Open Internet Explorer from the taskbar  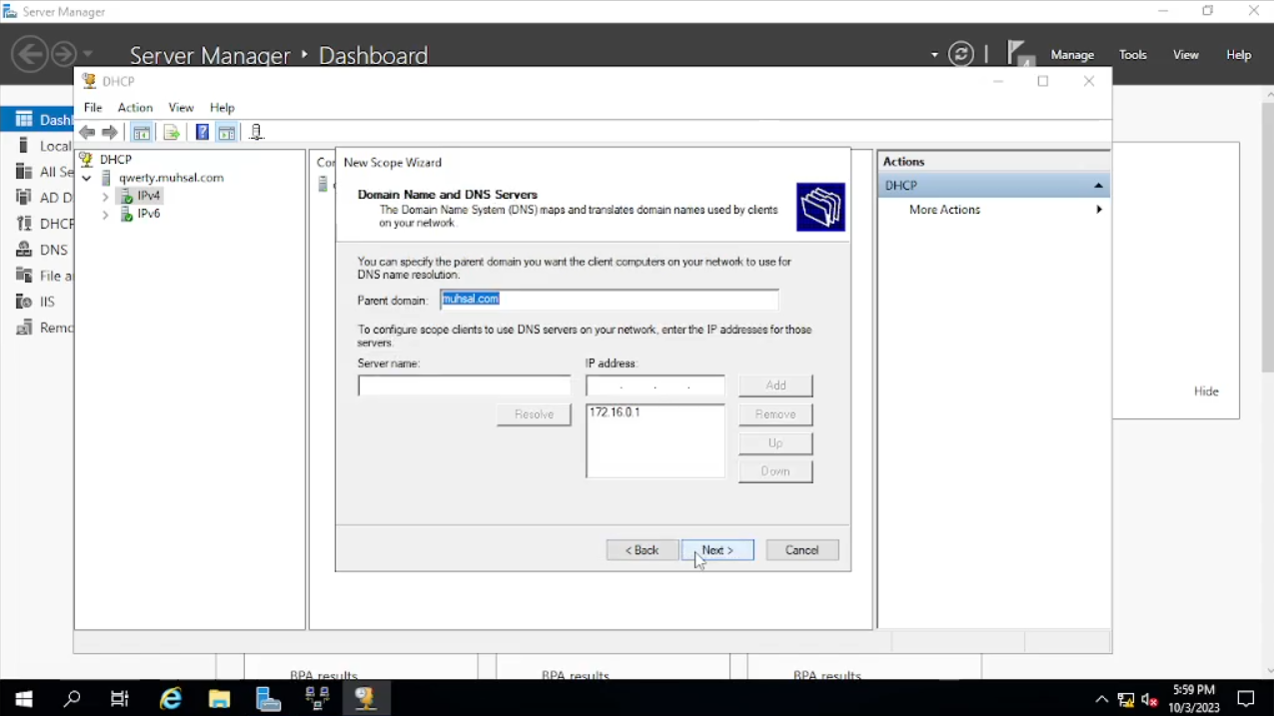[x=171, y=699]
